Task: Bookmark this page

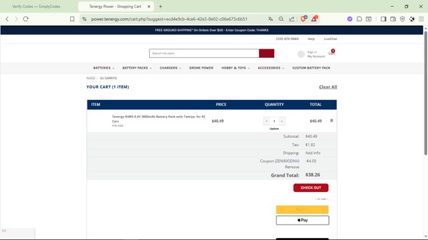Action: coord(72,19)
